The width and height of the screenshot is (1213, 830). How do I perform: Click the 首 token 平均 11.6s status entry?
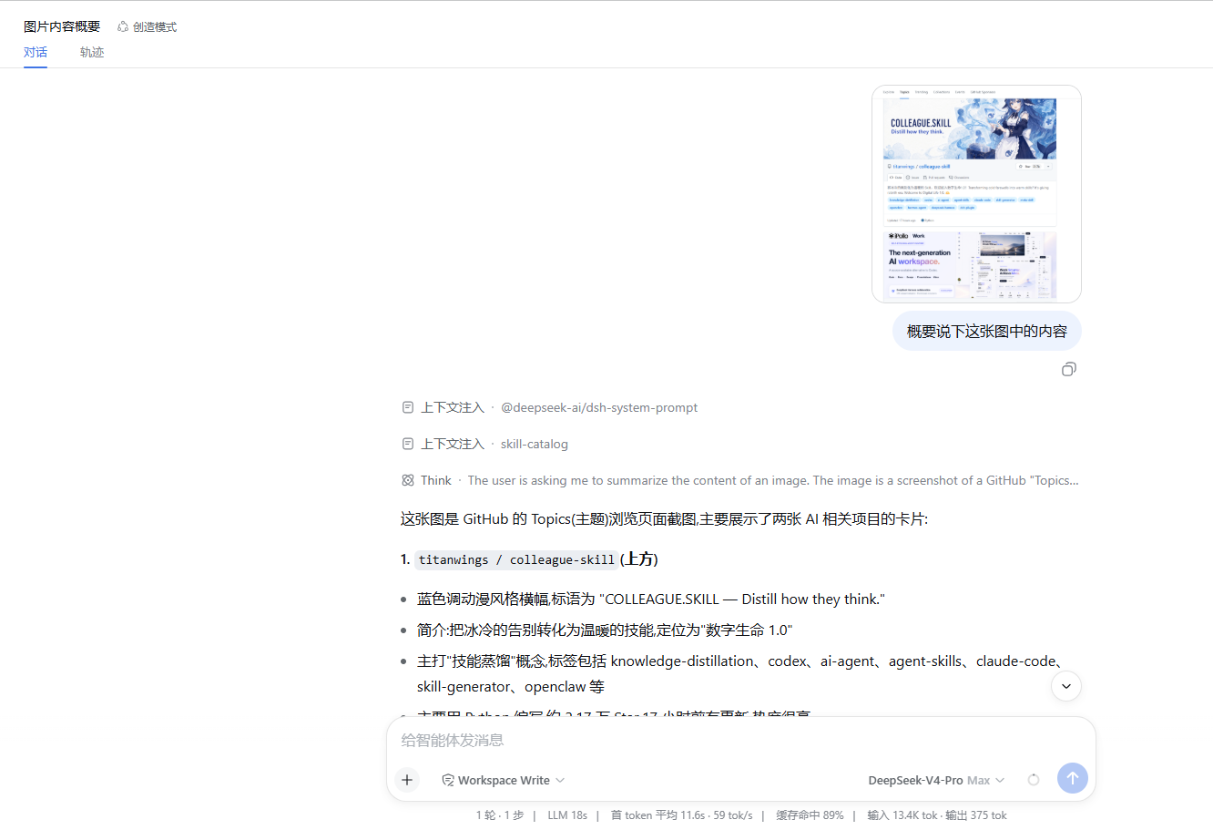pyautogui.click(x=682, y=815)
